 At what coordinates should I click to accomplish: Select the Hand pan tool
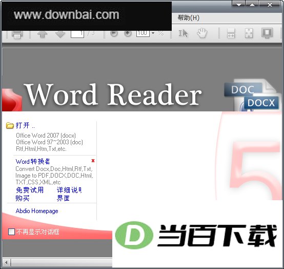pos(202,33)
